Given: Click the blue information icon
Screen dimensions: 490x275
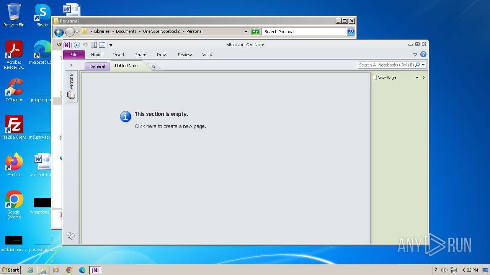Looking at the screenshot, I should pos(126,116).
